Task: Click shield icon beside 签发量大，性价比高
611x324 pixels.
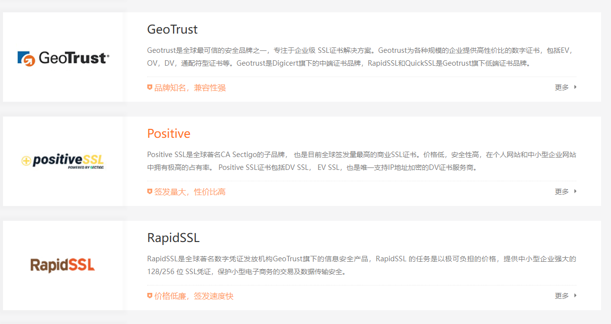Action: [x=150, y=192]
